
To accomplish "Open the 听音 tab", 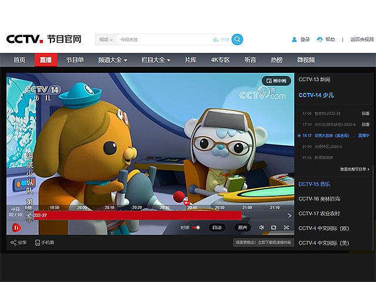I will (250, 60).
